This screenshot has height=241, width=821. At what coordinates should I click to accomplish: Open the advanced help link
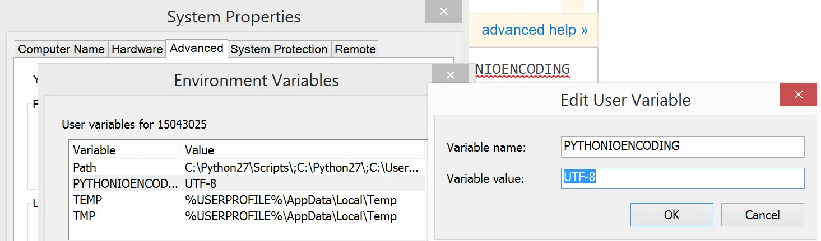coord(534,30)
